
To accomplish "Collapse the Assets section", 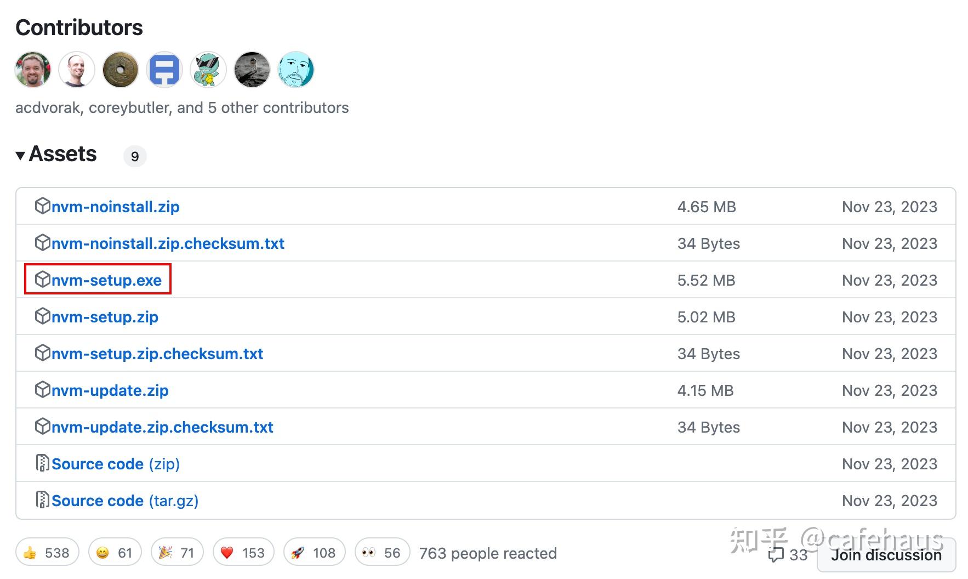I will click(21, 155).
